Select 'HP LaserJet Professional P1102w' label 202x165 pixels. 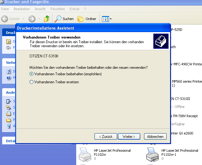click(x=112, y=152)
